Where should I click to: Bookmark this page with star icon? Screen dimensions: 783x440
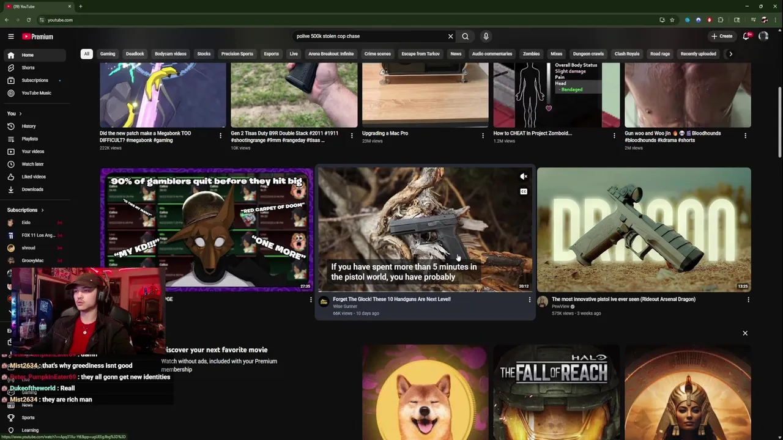pyautogui.click(x=672, y=20)
